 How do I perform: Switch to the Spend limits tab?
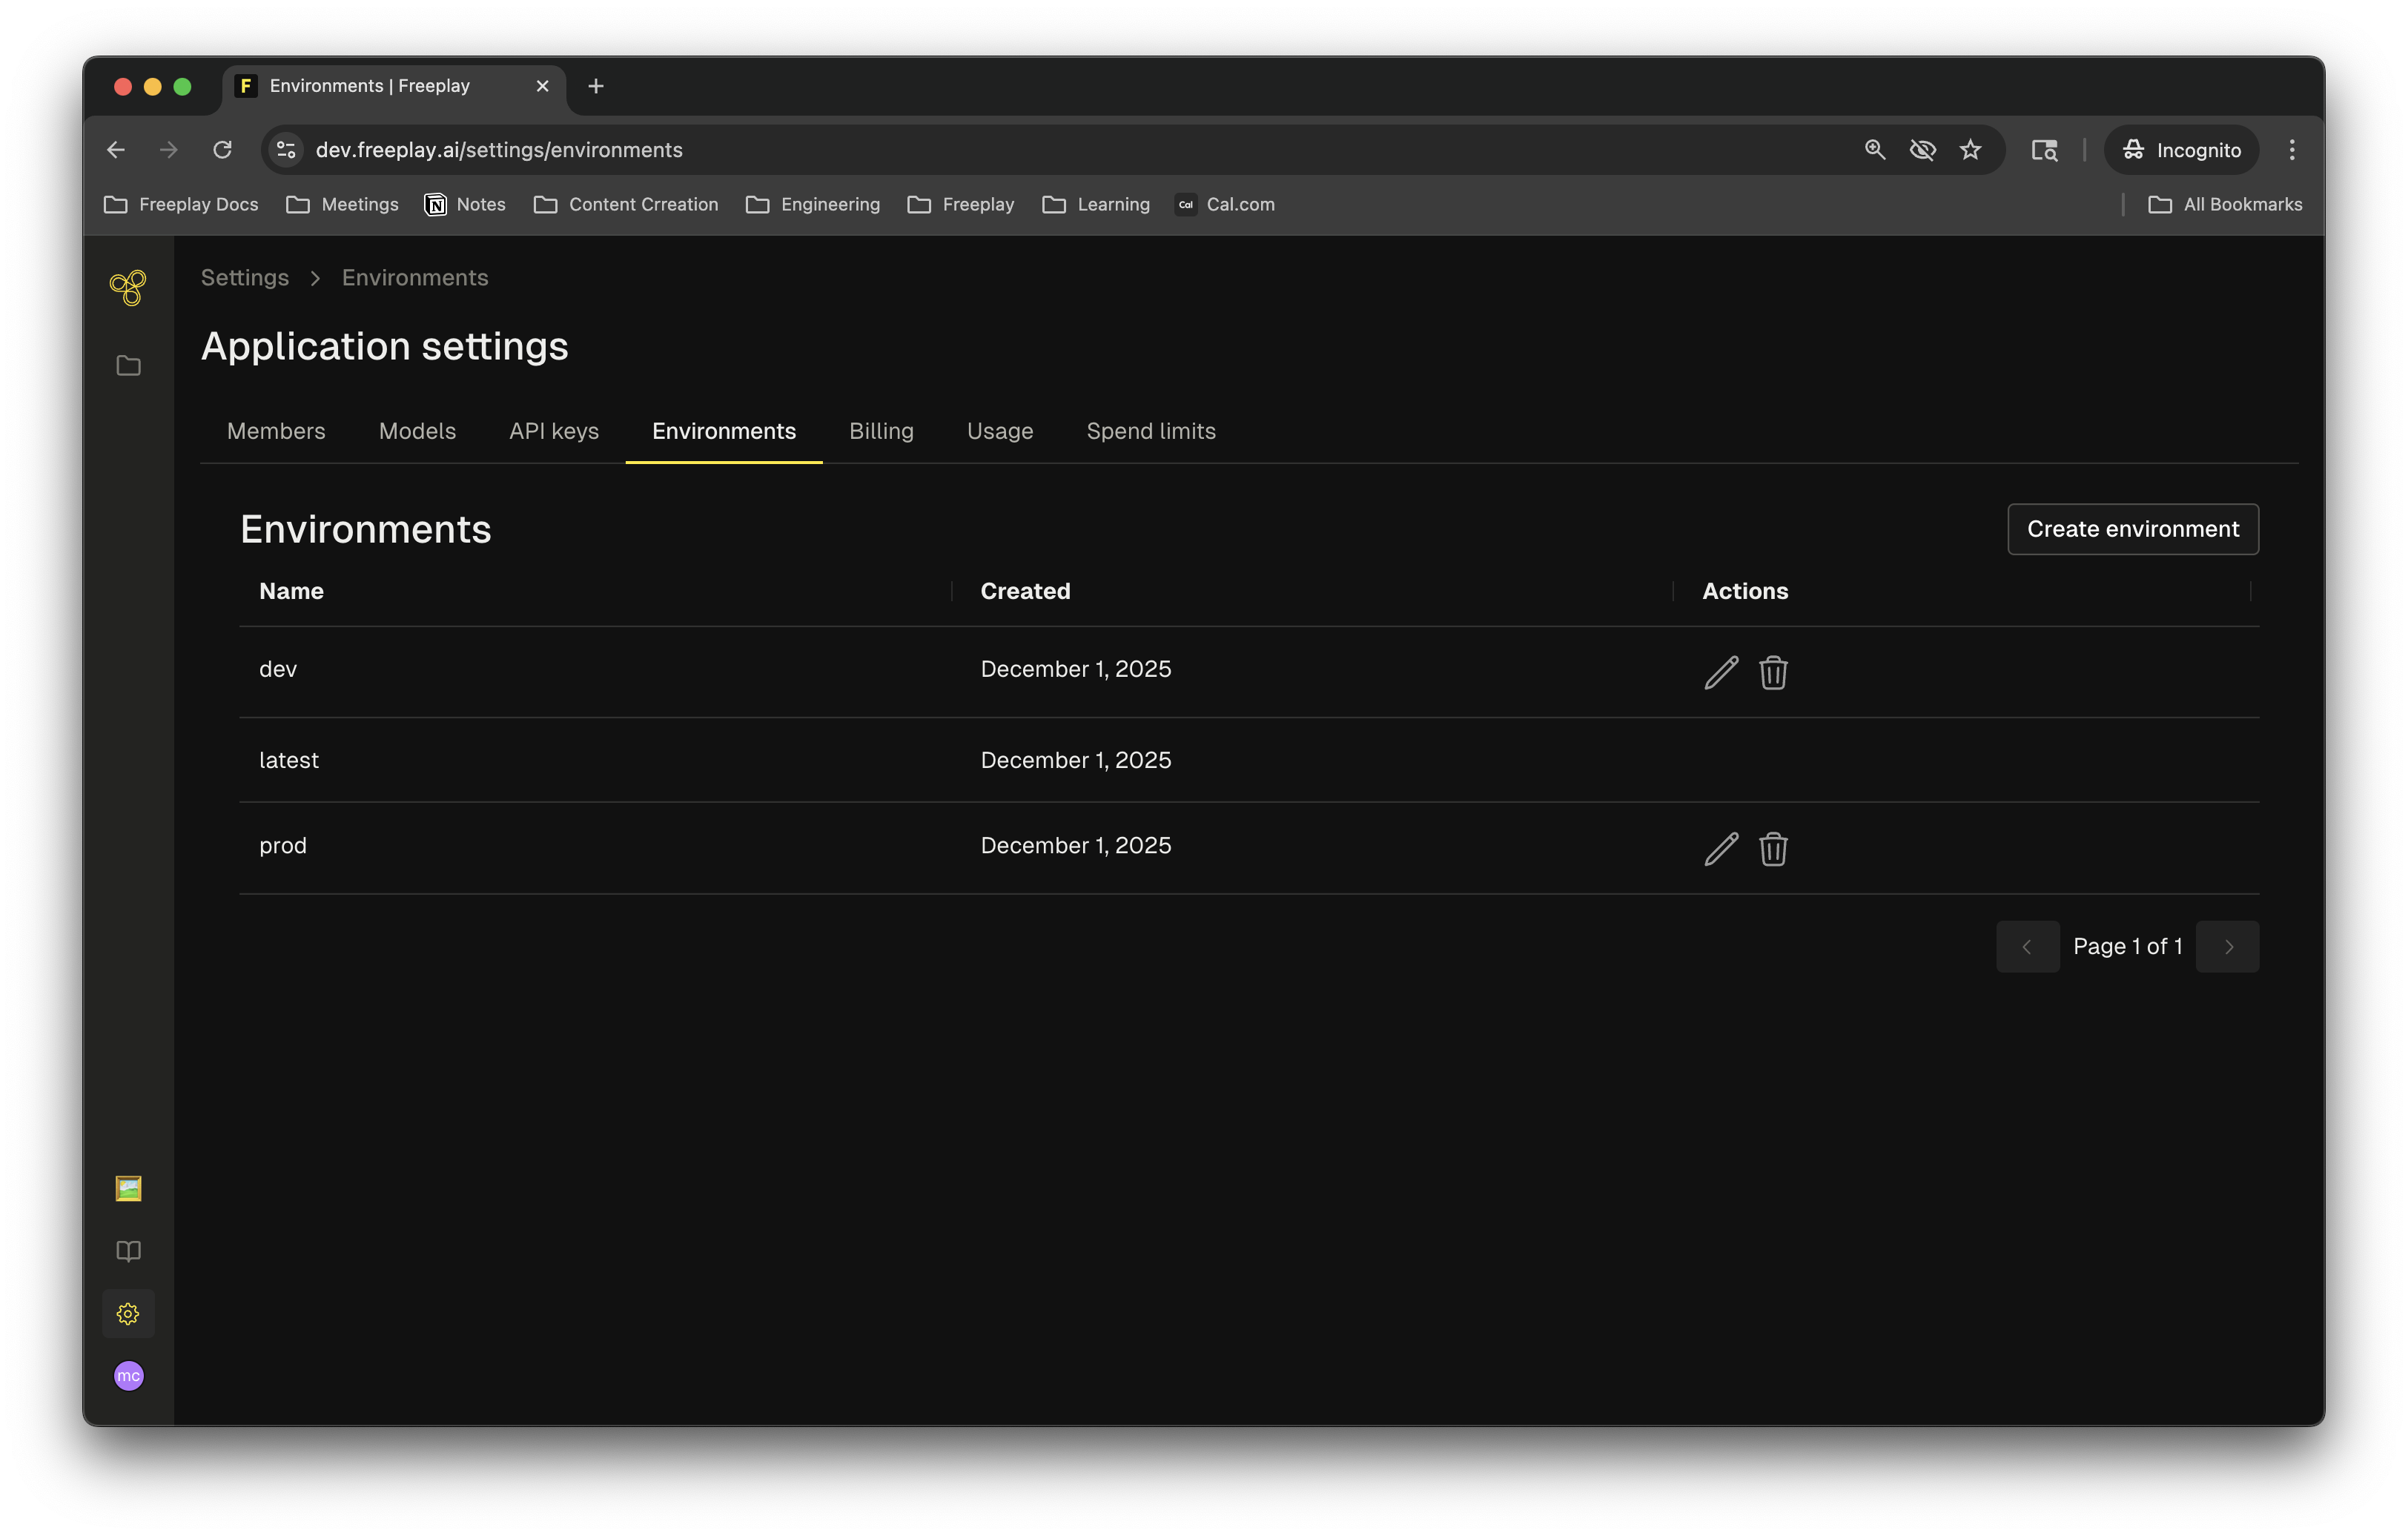point(1151,431)
